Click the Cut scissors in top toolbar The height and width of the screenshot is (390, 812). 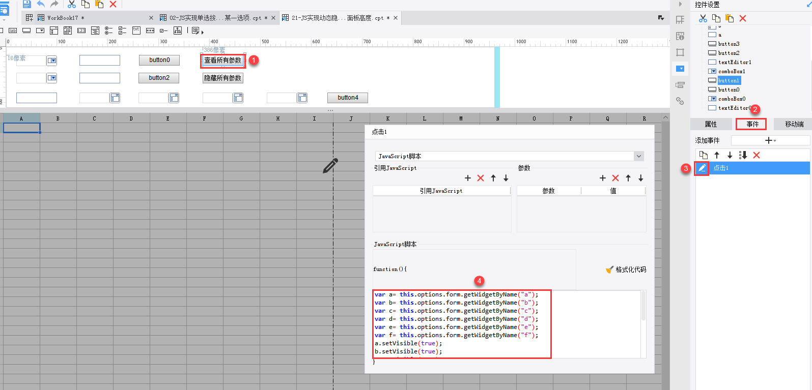click(x=72, y=4)
